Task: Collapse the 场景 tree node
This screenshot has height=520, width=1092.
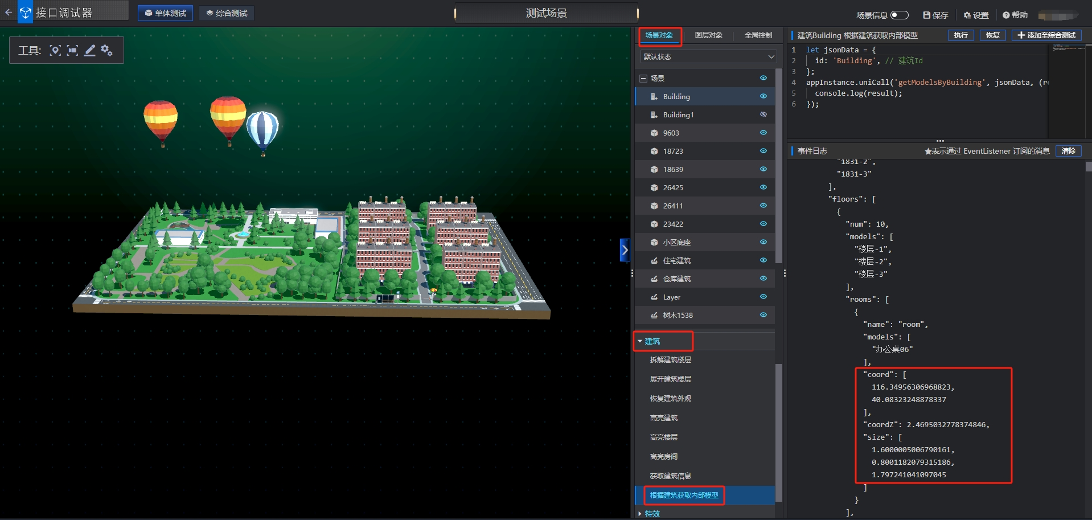Action: tap(643, 78)
